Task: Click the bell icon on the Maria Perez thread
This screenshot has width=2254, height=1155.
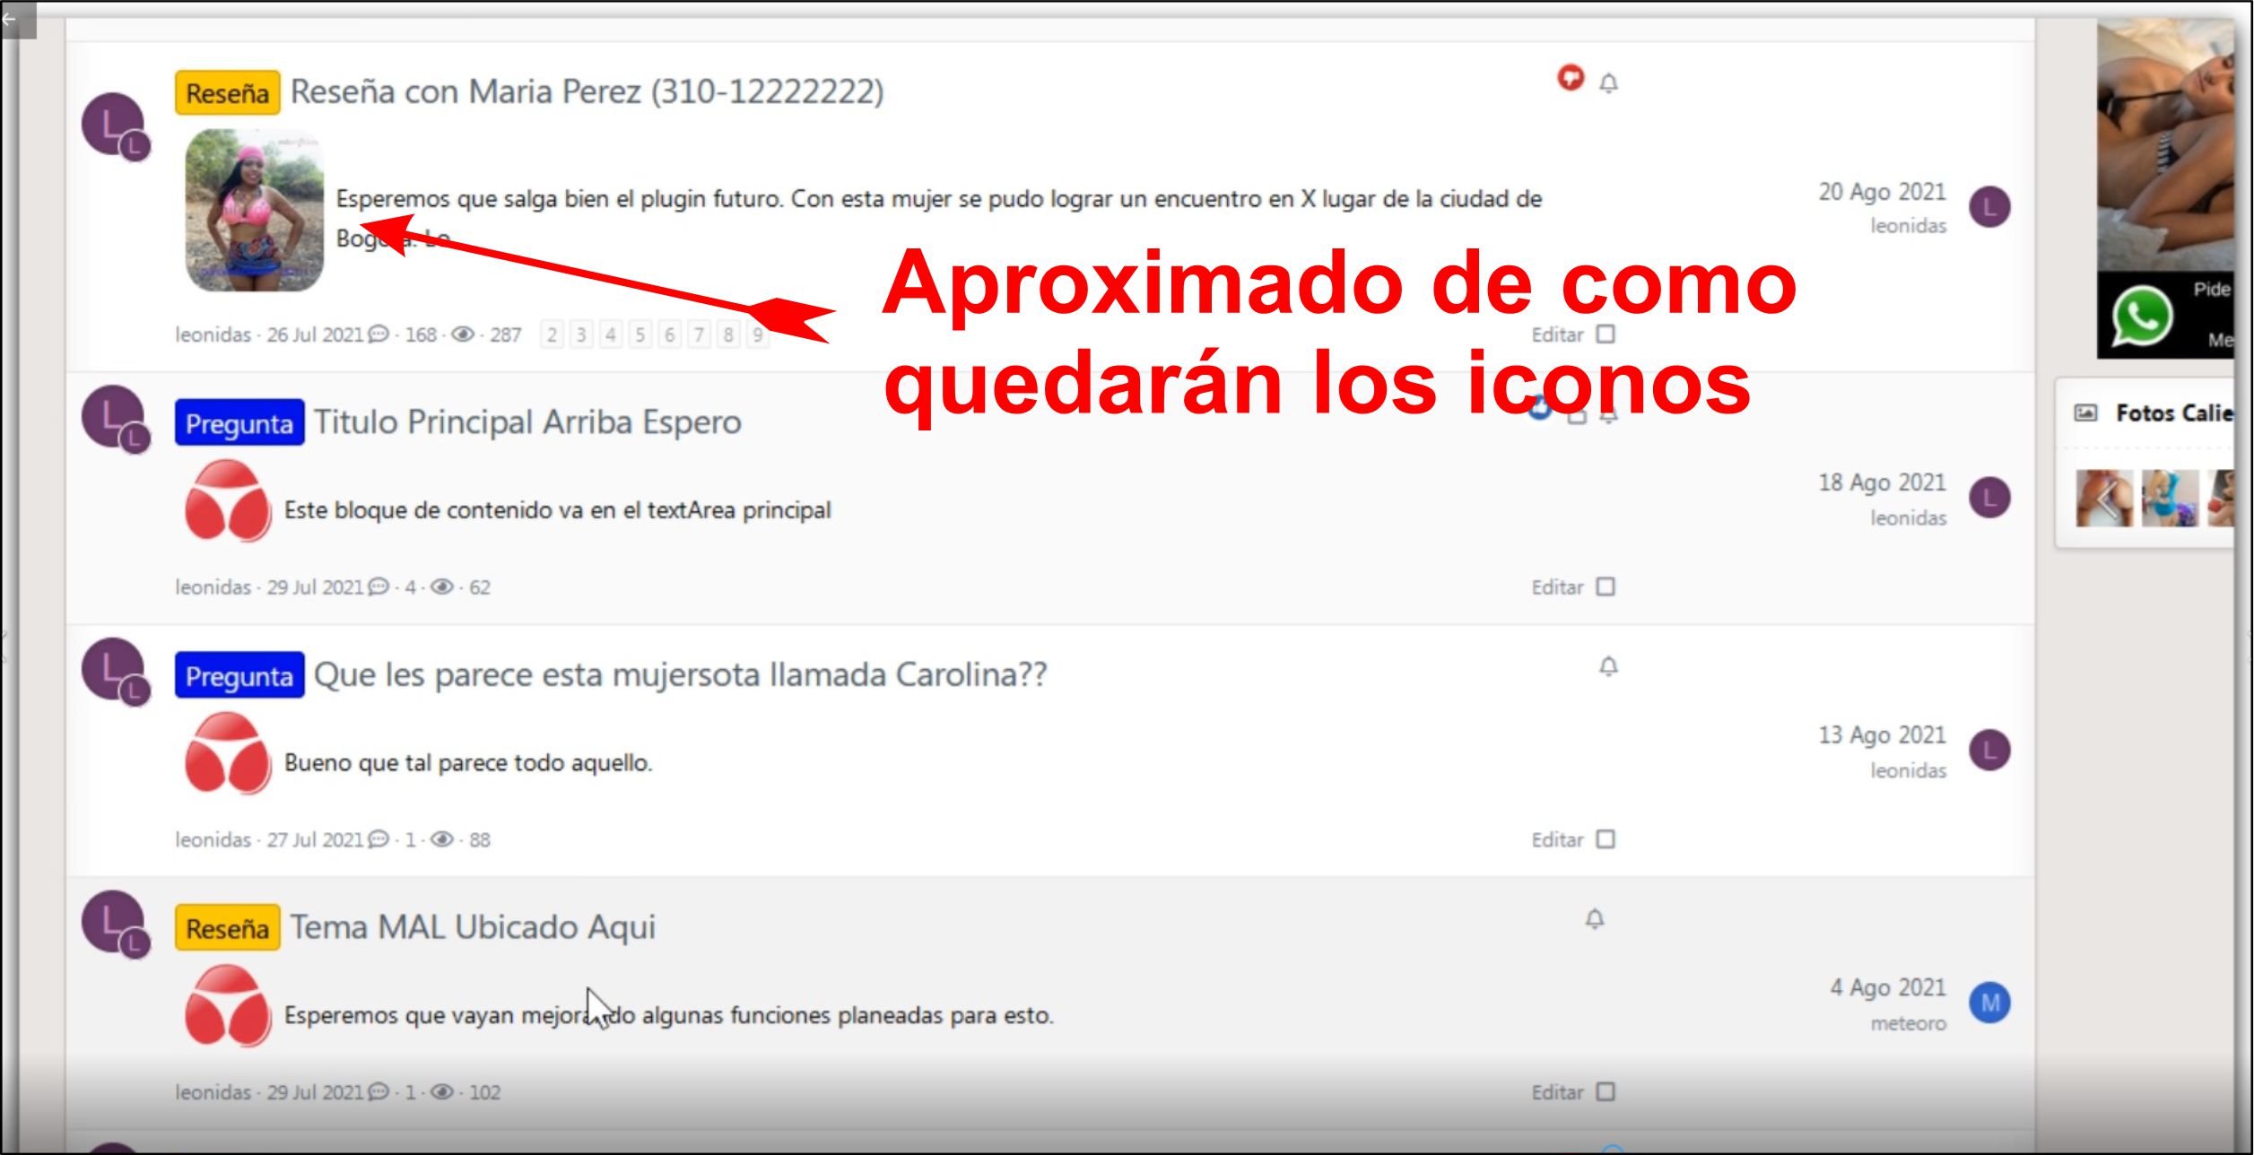Action: 1608,83
